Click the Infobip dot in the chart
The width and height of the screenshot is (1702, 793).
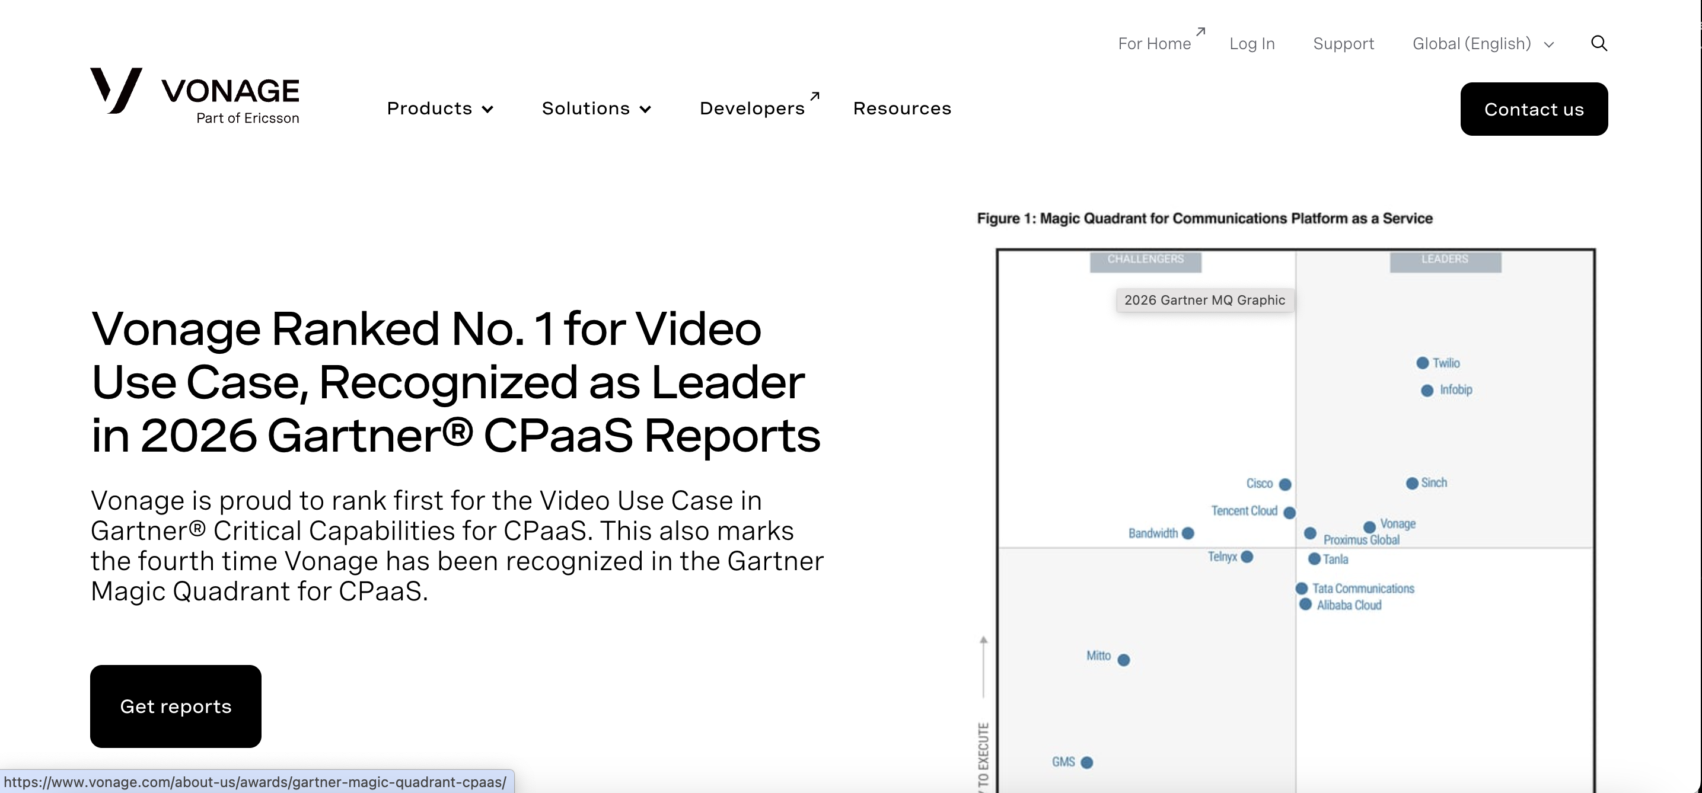click(x=1427, y=391)
